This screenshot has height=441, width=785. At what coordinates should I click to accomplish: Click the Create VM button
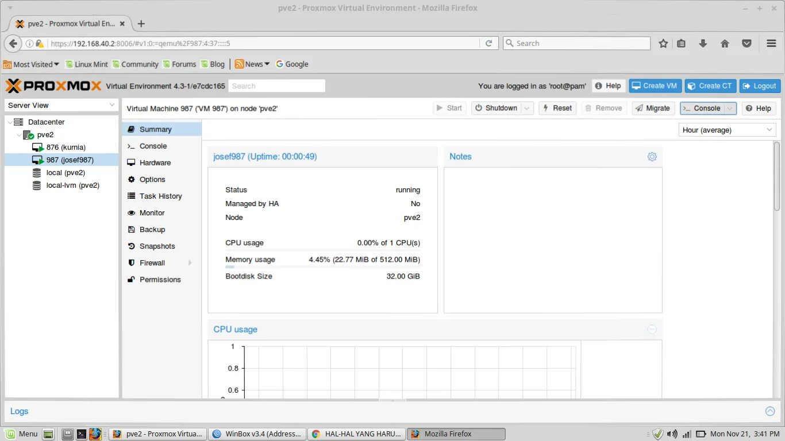[655, 86]
